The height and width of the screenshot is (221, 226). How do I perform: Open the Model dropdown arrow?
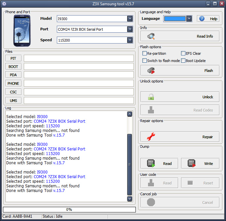point(130,18)
